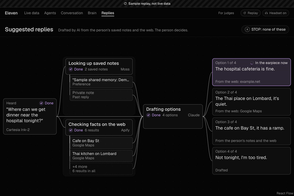Expand the +4 more results row

(x=101, y=169)
